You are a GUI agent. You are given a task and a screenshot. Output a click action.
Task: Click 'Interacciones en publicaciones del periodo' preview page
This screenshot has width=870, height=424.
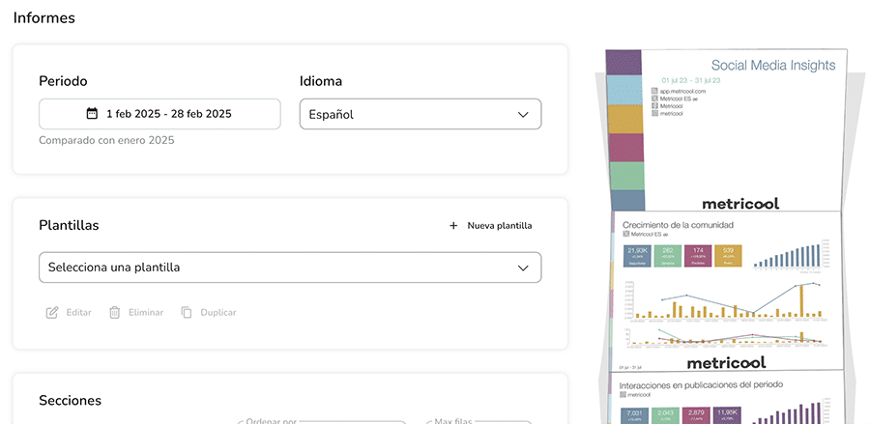pos(725,398)
